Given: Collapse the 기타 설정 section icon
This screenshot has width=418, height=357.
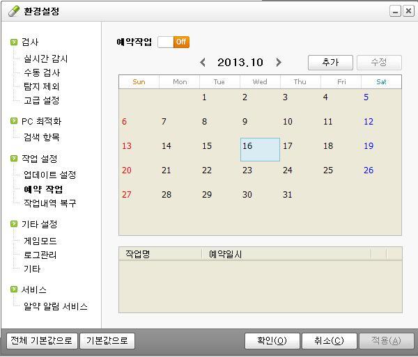Looking at the screenshot, I should (x=14, y=224).
